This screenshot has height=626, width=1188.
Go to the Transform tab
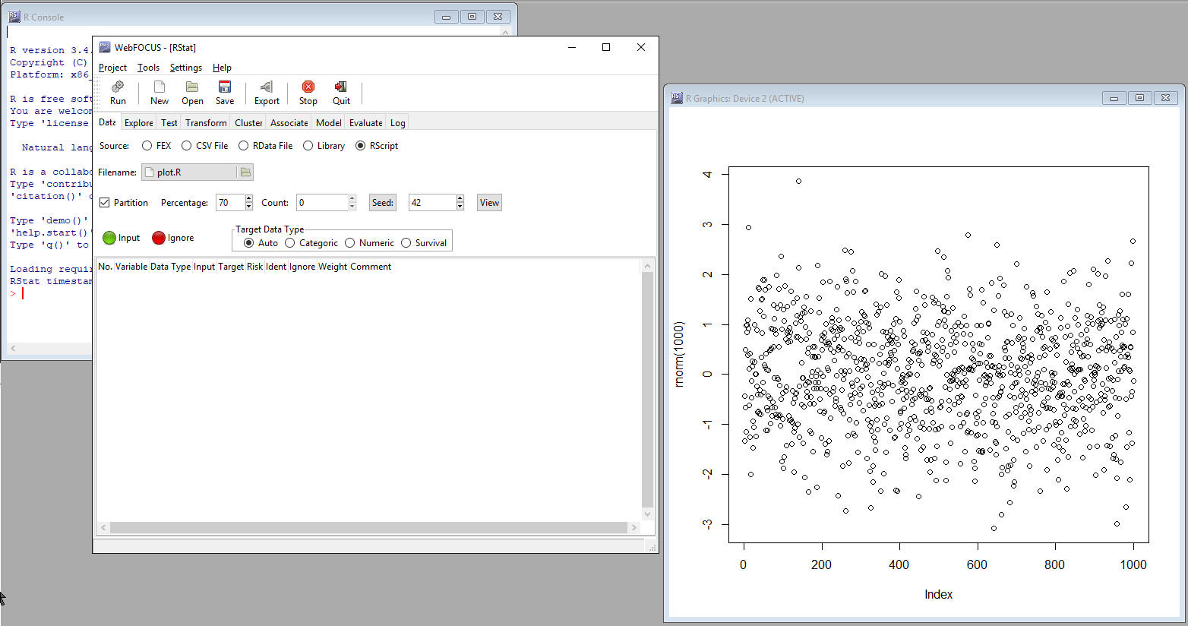click(206, 123)
